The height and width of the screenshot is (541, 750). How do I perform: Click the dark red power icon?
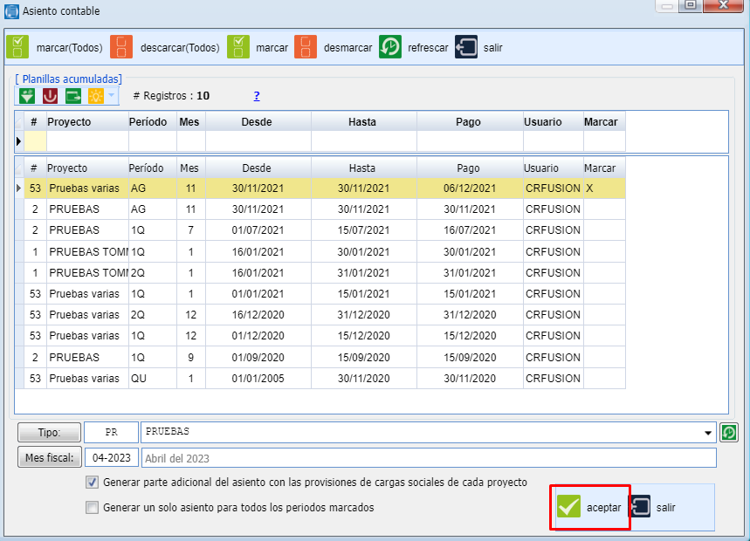point(50,96)
